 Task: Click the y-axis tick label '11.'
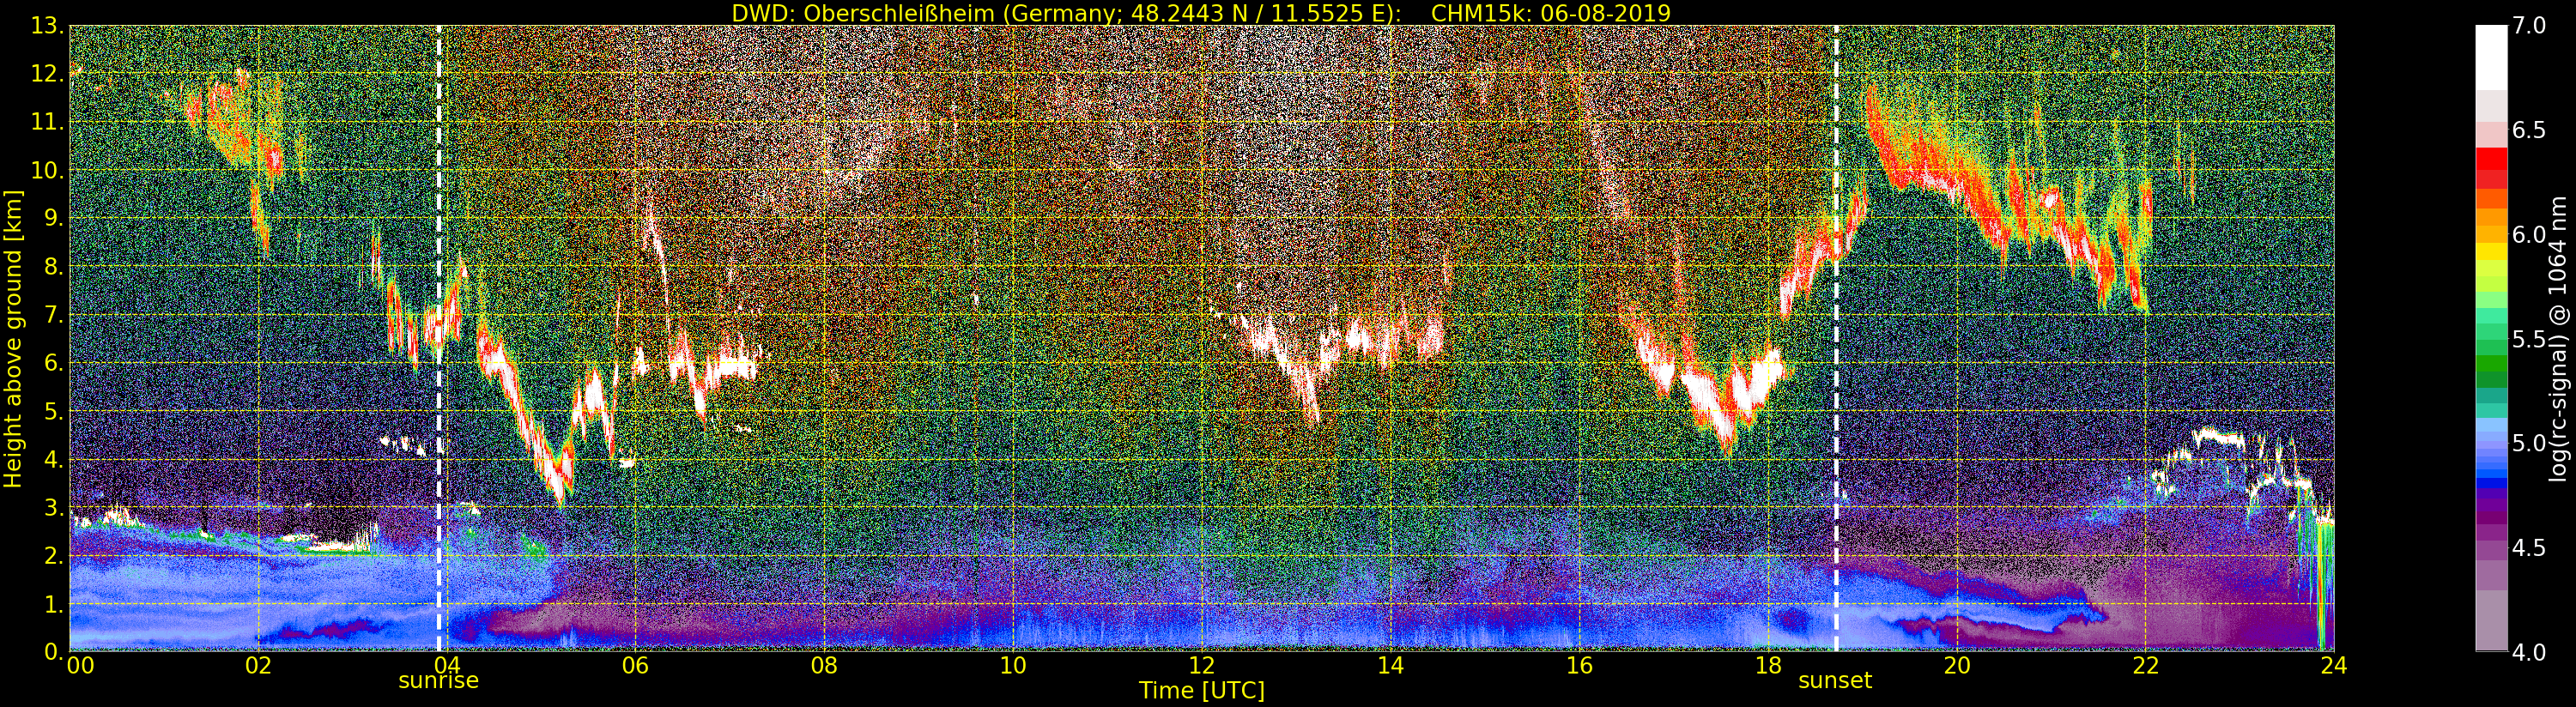point(48,122)
